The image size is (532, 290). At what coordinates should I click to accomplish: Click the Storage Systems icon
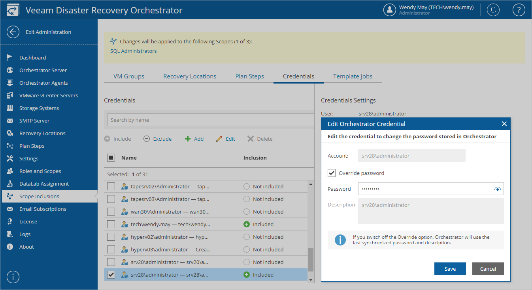point(10,108)
